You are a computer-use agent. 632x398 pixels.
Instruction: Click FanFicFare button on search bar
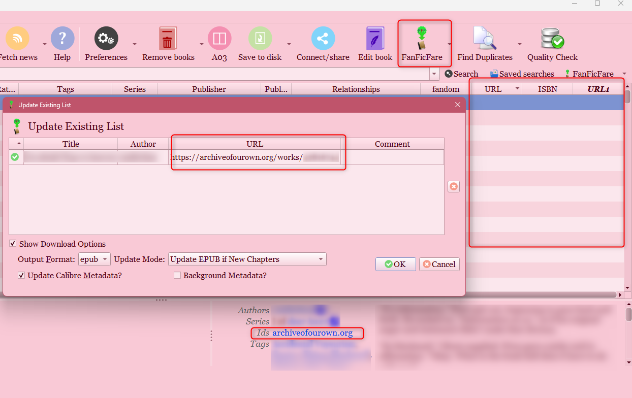[589, 74]
